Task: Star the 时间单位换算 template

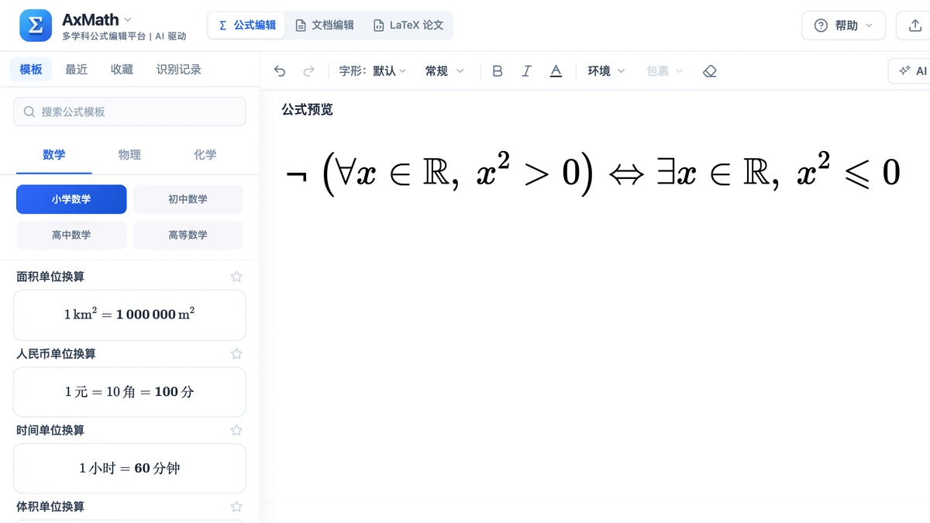Action: tap(237, 430)
